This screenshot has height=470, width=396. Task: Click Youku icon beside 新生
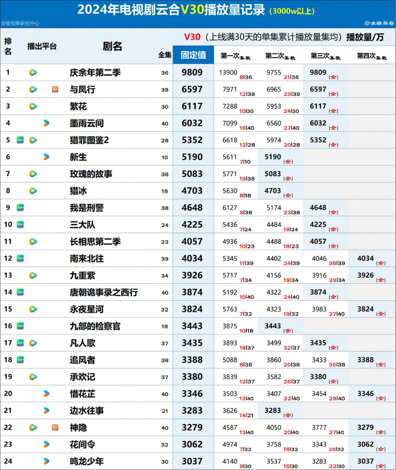(46, 157)
